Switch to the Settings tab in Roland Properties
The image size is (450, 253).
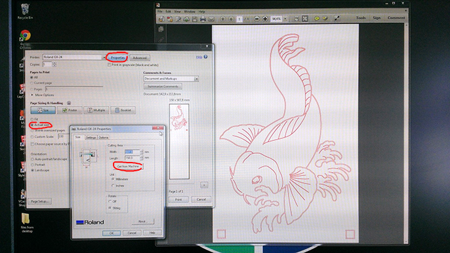(x=91, y=138)
